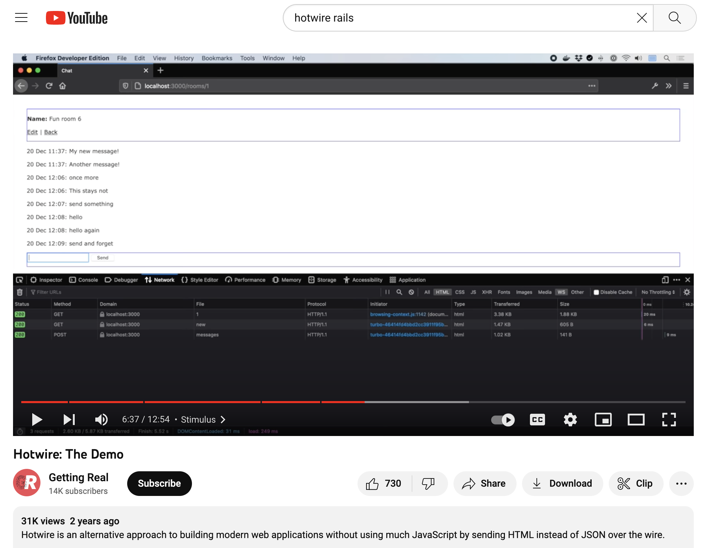Click the Edit link under Fun room 6
The height and width of the screenshot is (548, 702).
(x=32, y=132)
